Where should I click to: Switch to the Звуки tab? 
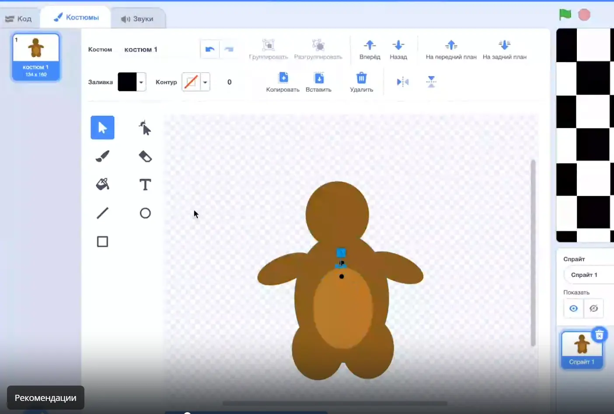point(138,19)
